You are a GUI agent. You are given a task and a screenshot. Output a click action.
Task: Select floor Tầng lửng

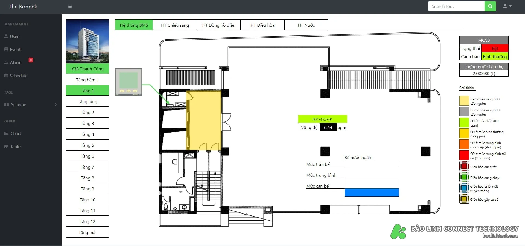[87, 101]
